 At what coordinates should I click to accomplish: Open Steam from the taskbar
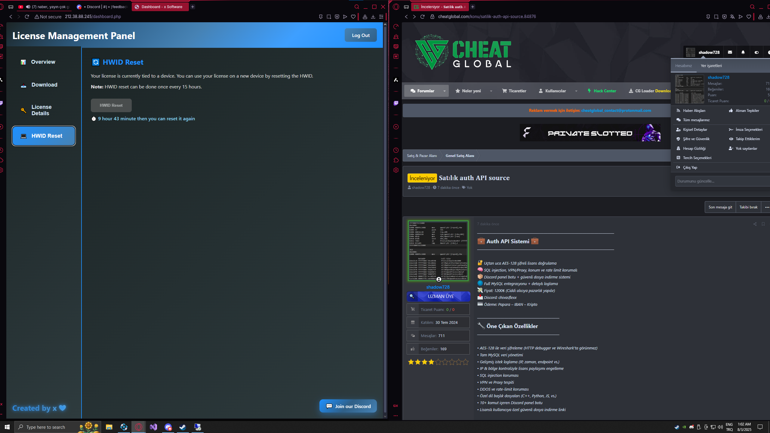[x=183, y=427]
